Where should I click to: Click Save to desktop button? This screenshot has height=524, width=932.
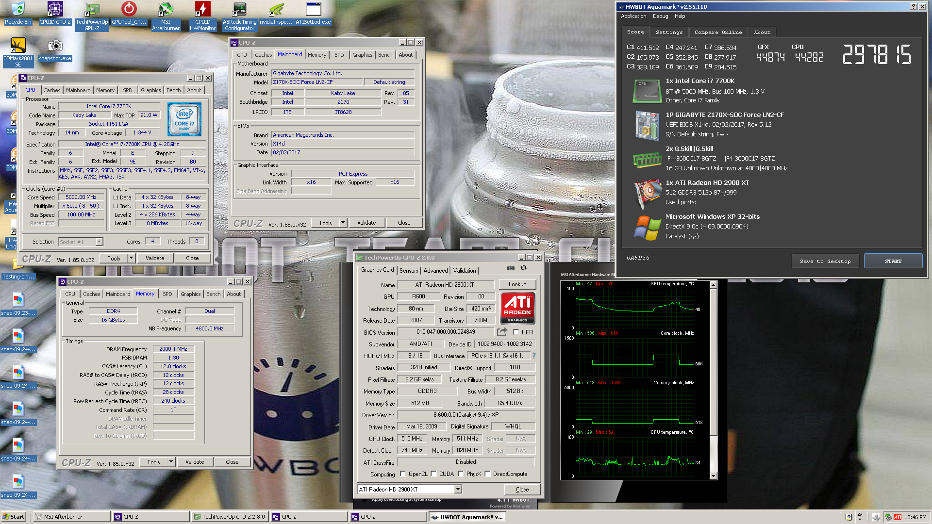[x=825, y=261]
